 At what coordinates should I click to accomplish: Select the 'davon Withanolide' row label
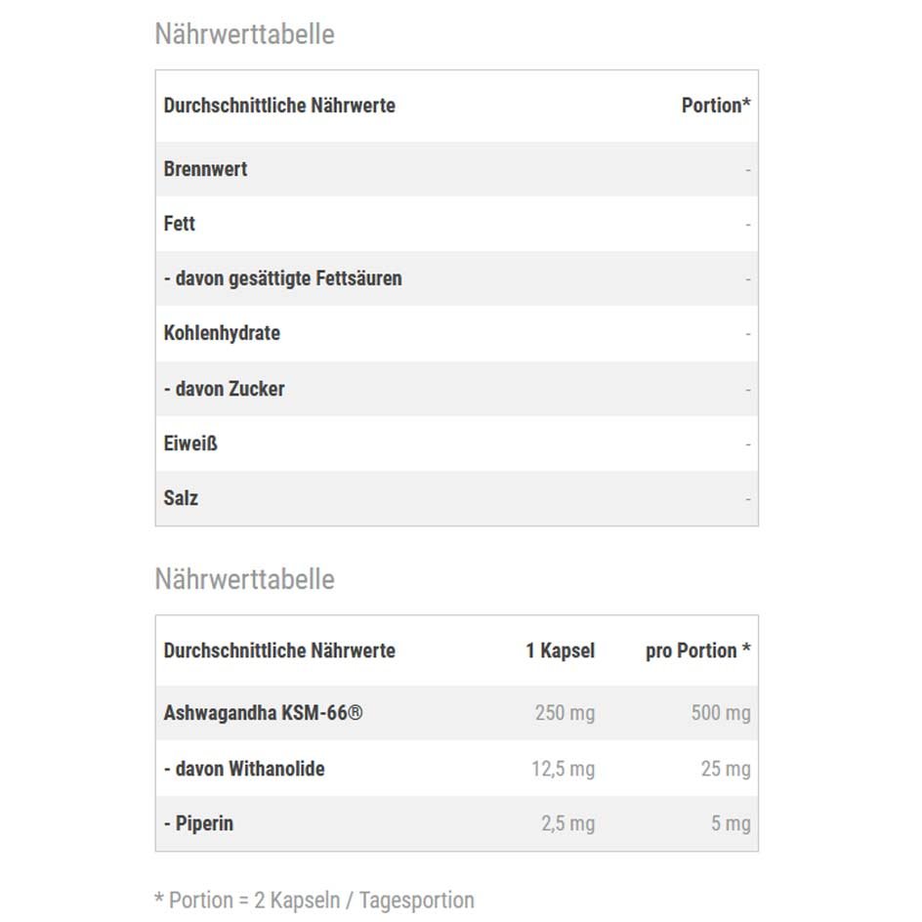(x=244, y=769)
